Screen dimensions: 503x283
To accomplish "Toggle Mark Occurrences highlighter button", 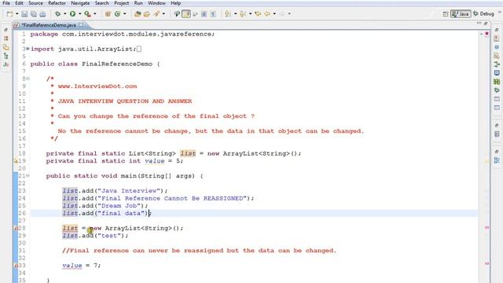I will [186, 14].
